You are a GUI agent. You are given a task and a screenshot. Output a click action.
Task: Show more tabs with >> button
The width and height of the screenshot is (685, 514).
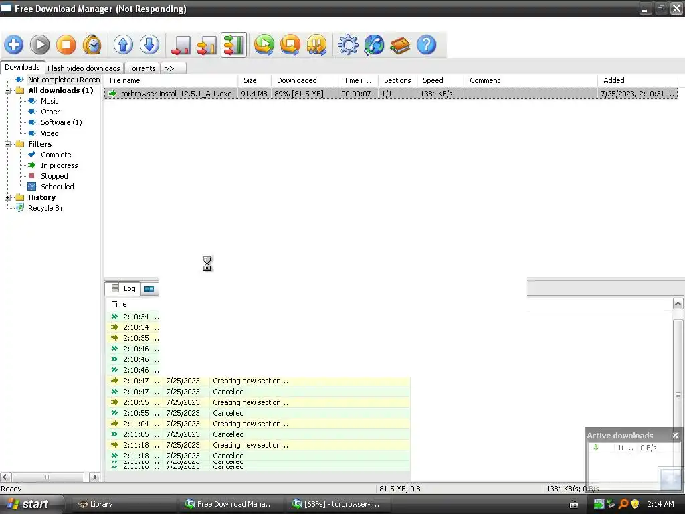coord(173,68)
